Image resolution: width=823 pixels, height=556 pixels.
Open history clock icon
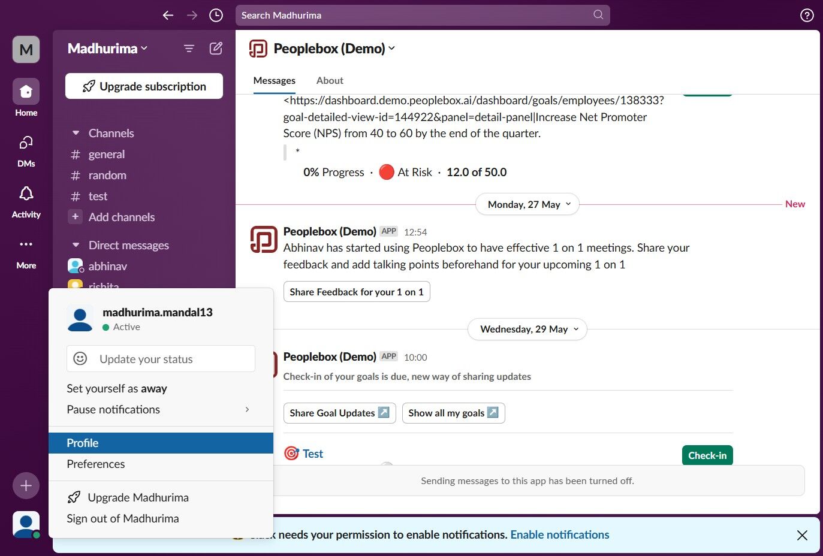(x=216, y=16)
